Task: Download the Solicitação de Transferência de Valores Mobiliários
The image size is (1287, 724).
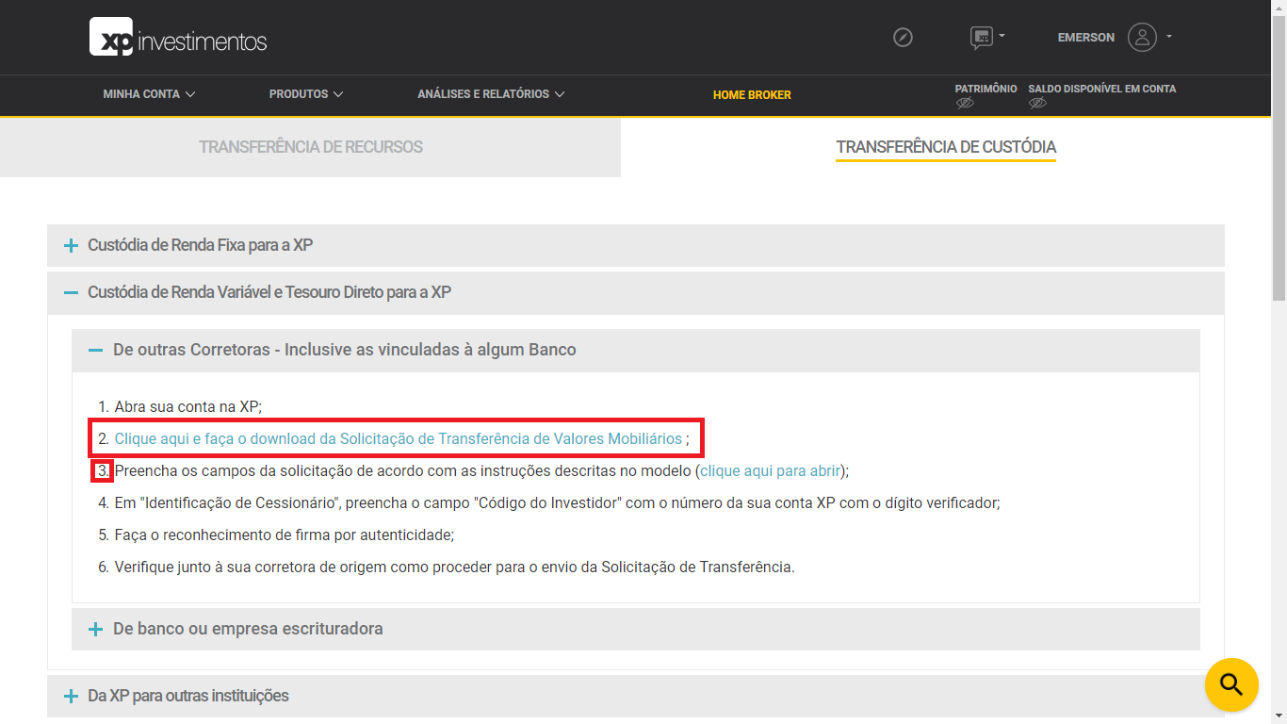Action: [x=399, y=439]
